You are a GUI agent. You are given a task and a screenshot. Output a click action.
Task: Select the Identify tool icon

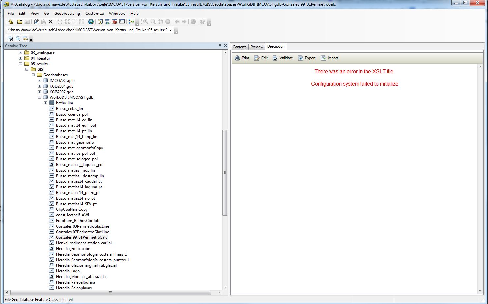coord(193,22)
